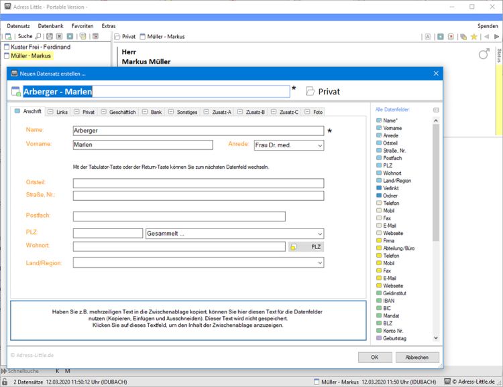Click the save disk icon in toolbar

(49, 36)
